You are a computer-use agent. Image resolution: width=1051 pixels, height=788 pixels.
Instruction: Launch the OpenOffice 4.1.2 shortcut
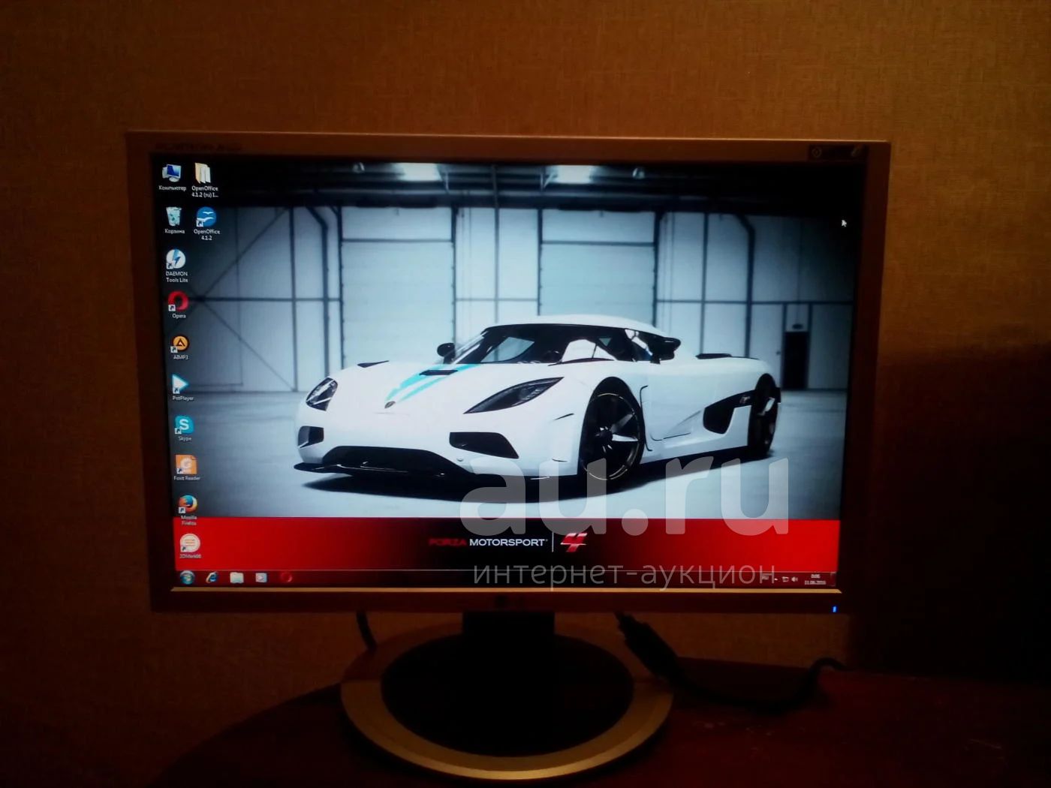tap(206, 224)
